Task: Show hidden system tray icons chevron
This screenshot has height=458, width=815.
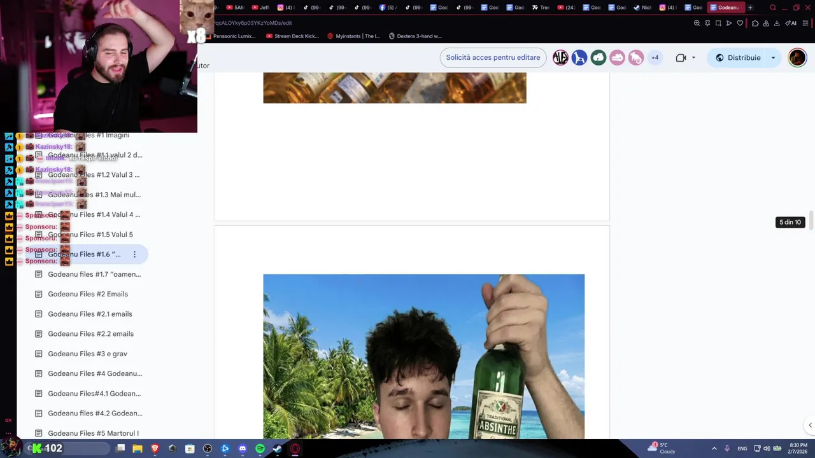Action: [x=714, y=448]
